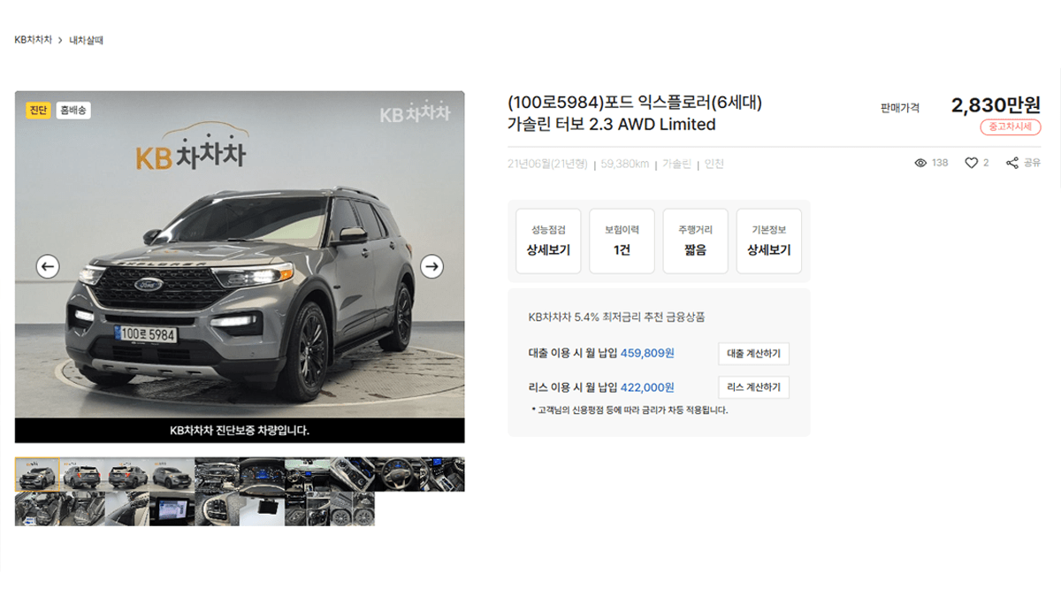Click KB차차차 진단보증 차량입니다 banner
Image resolution: width=1061 pixels, height=597 pixels.
(x=240, y=431)
